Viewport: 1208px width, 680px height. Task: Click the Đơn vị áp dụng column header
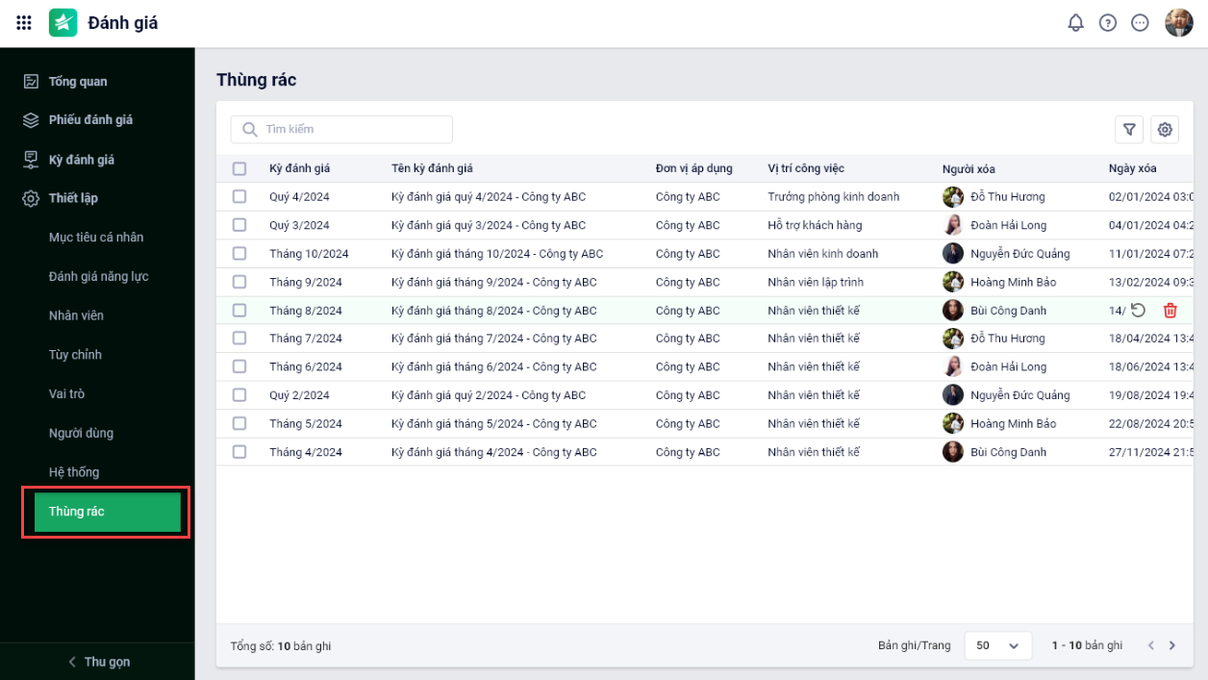click(693, 168)
